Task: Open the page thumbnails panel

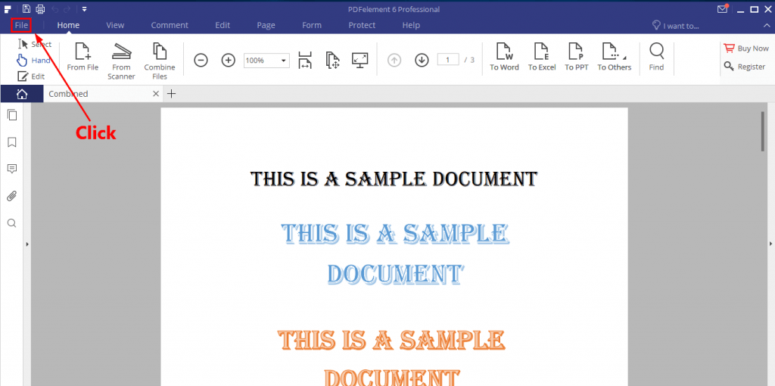Action: point(12,115)
